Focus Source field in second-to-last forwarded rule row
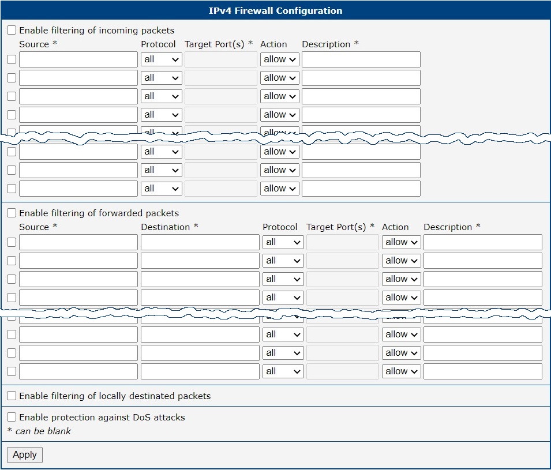The image size is (551, 470). [x=78, y=353]
